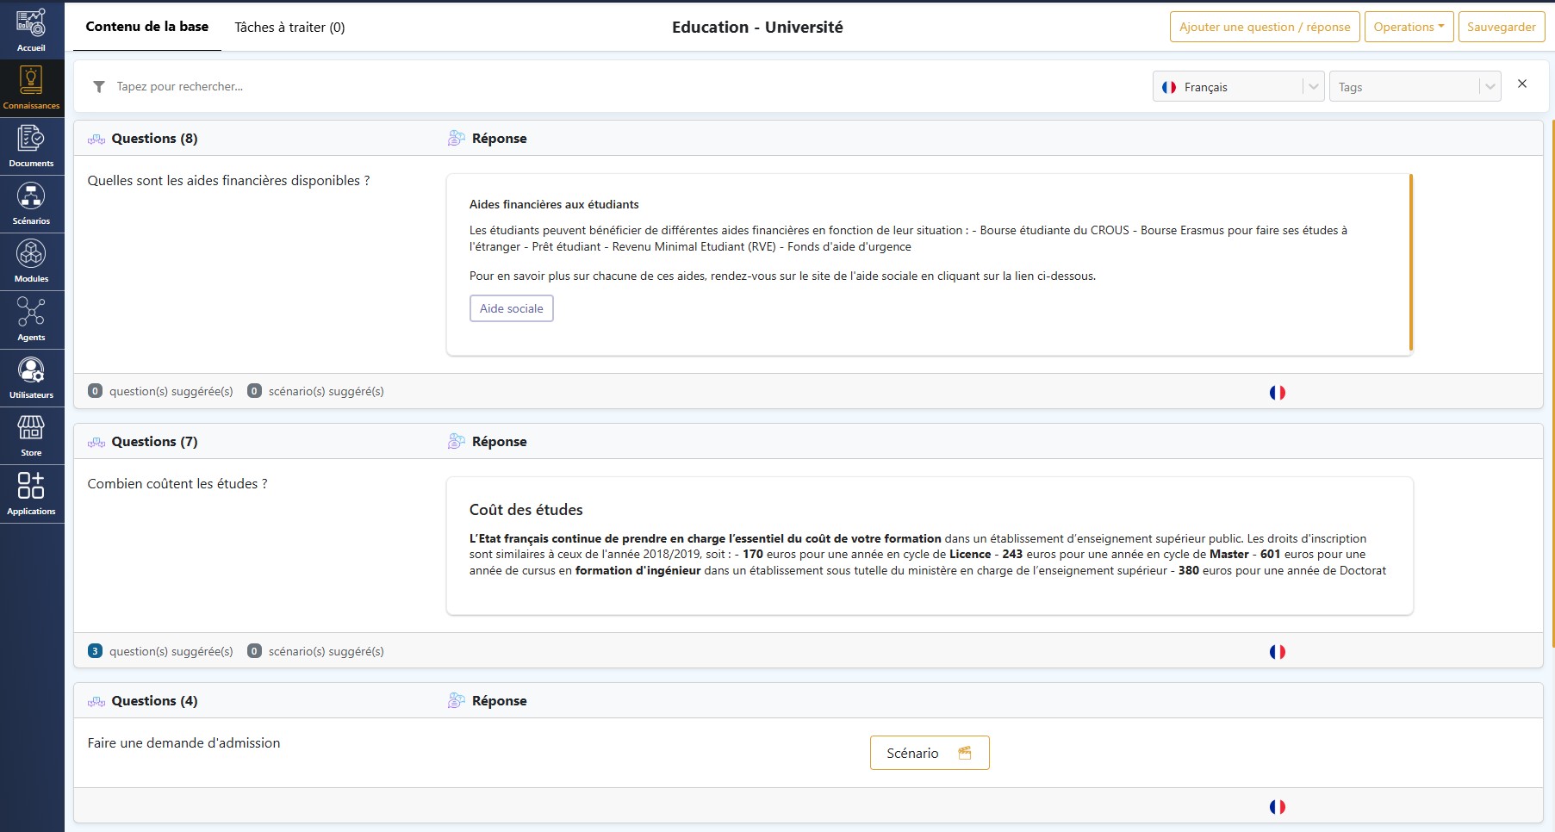
Task: Expand the Français language dropdown
Action: point(1237,87)
